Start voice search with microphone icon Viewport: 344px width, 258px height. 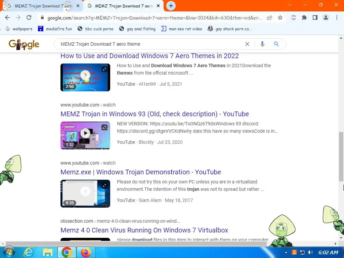pyautogui.click(x=262, y=44)
